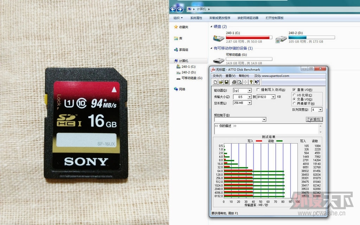The width and height of the screenshot is (360, 225).
Task: Open the 帮助(H) menu
Action: [x=244, y=76]
